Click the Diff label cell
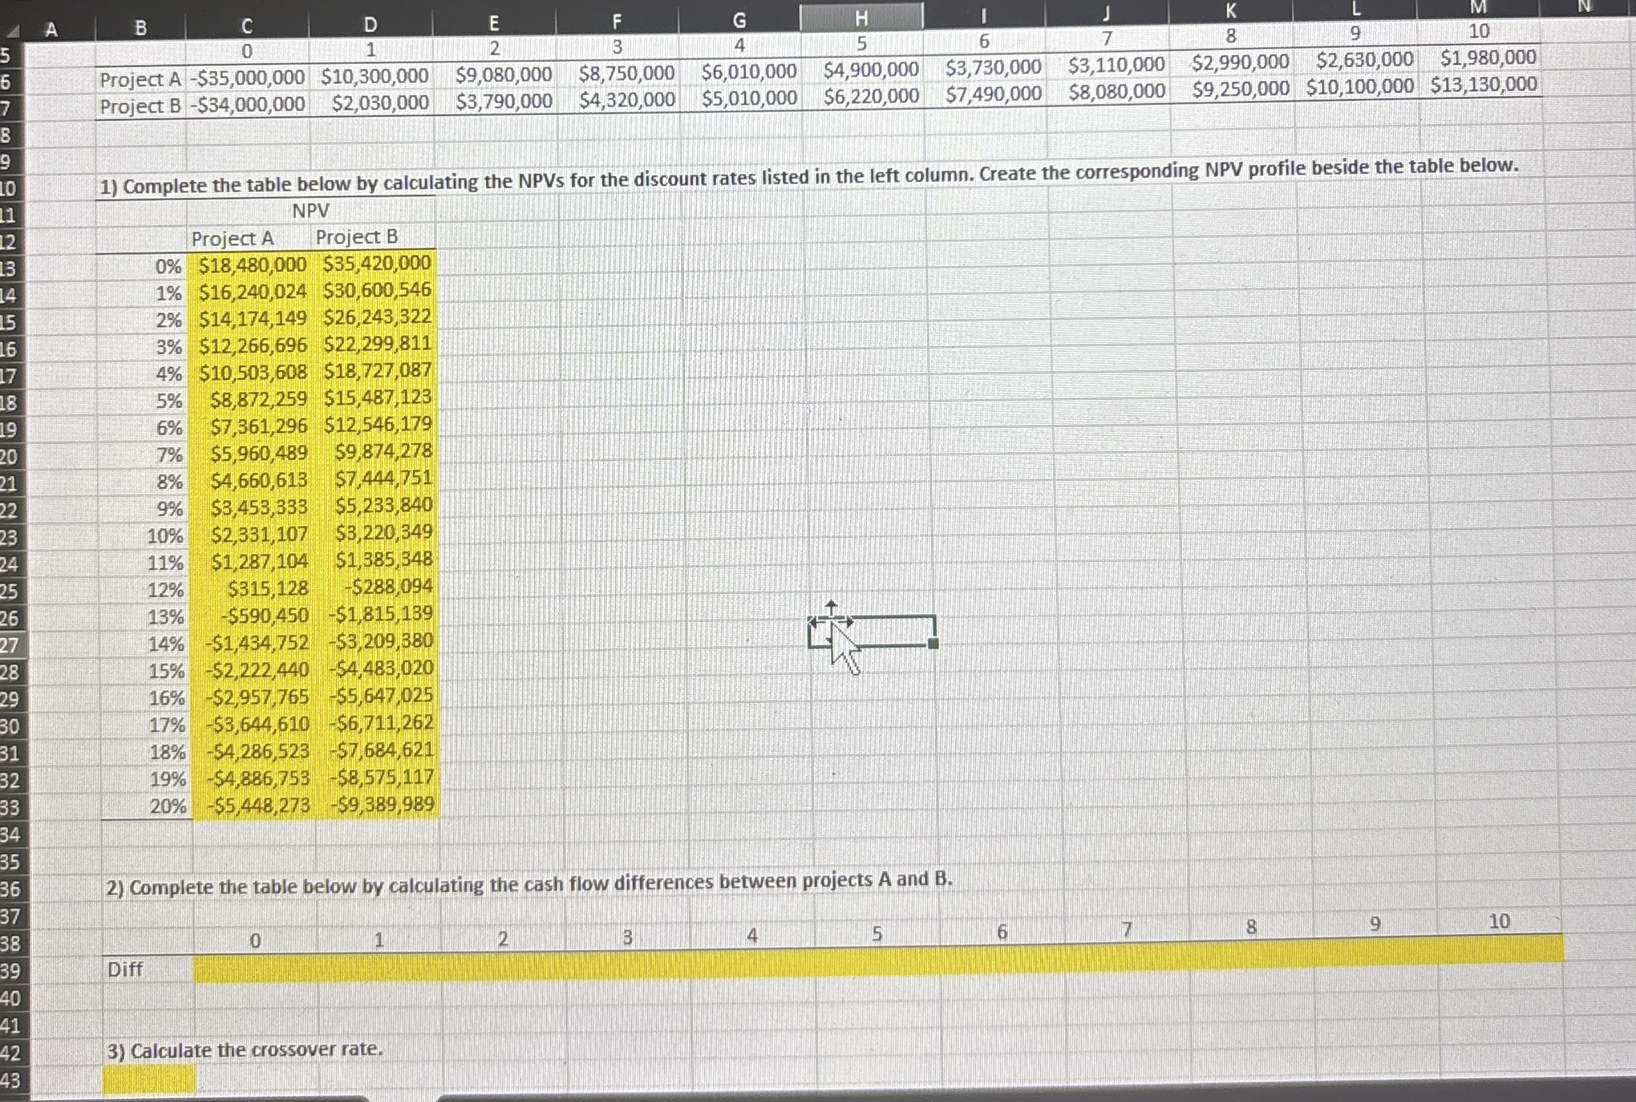Viewport: 1636px width, 1102px height. (125, 970)
